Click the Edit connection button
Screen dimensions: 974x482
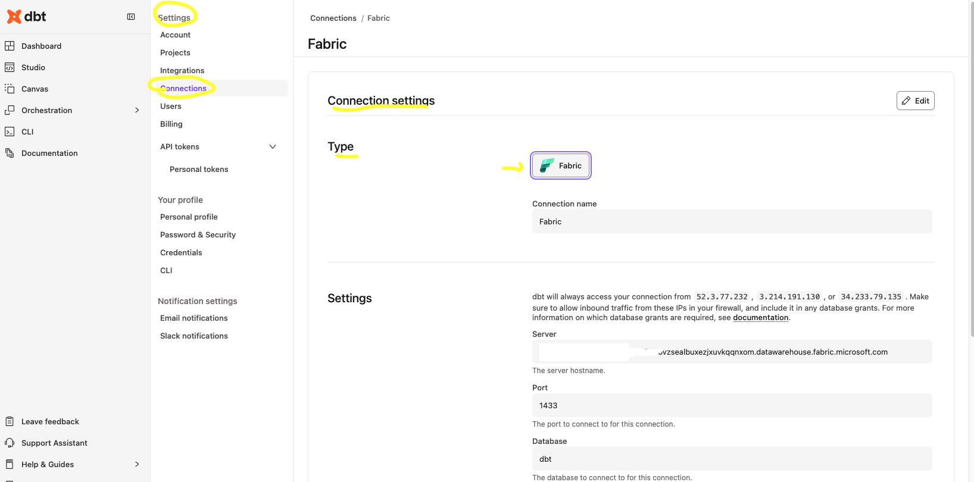click(916, 101)
